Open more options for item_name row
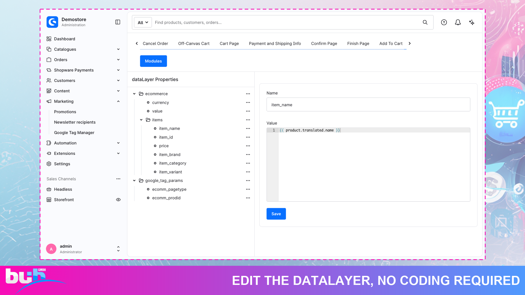The width and height of the screenshot is (525, 295). [x=248, y=128]
